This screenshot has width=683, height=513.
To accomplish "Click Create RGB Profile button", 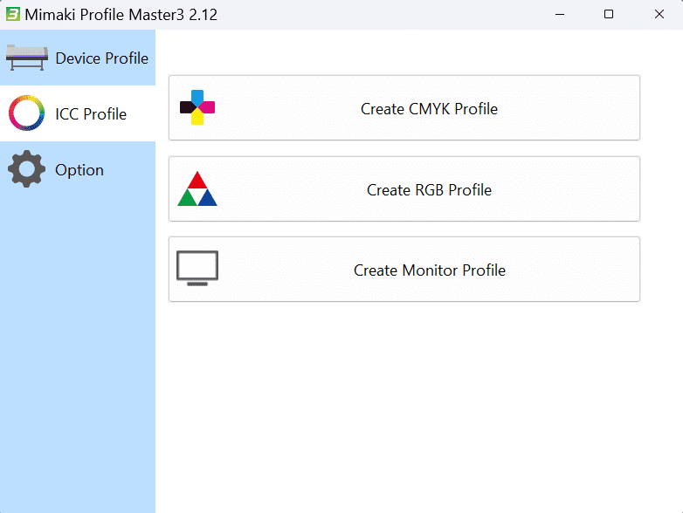I will click(404, 188).
